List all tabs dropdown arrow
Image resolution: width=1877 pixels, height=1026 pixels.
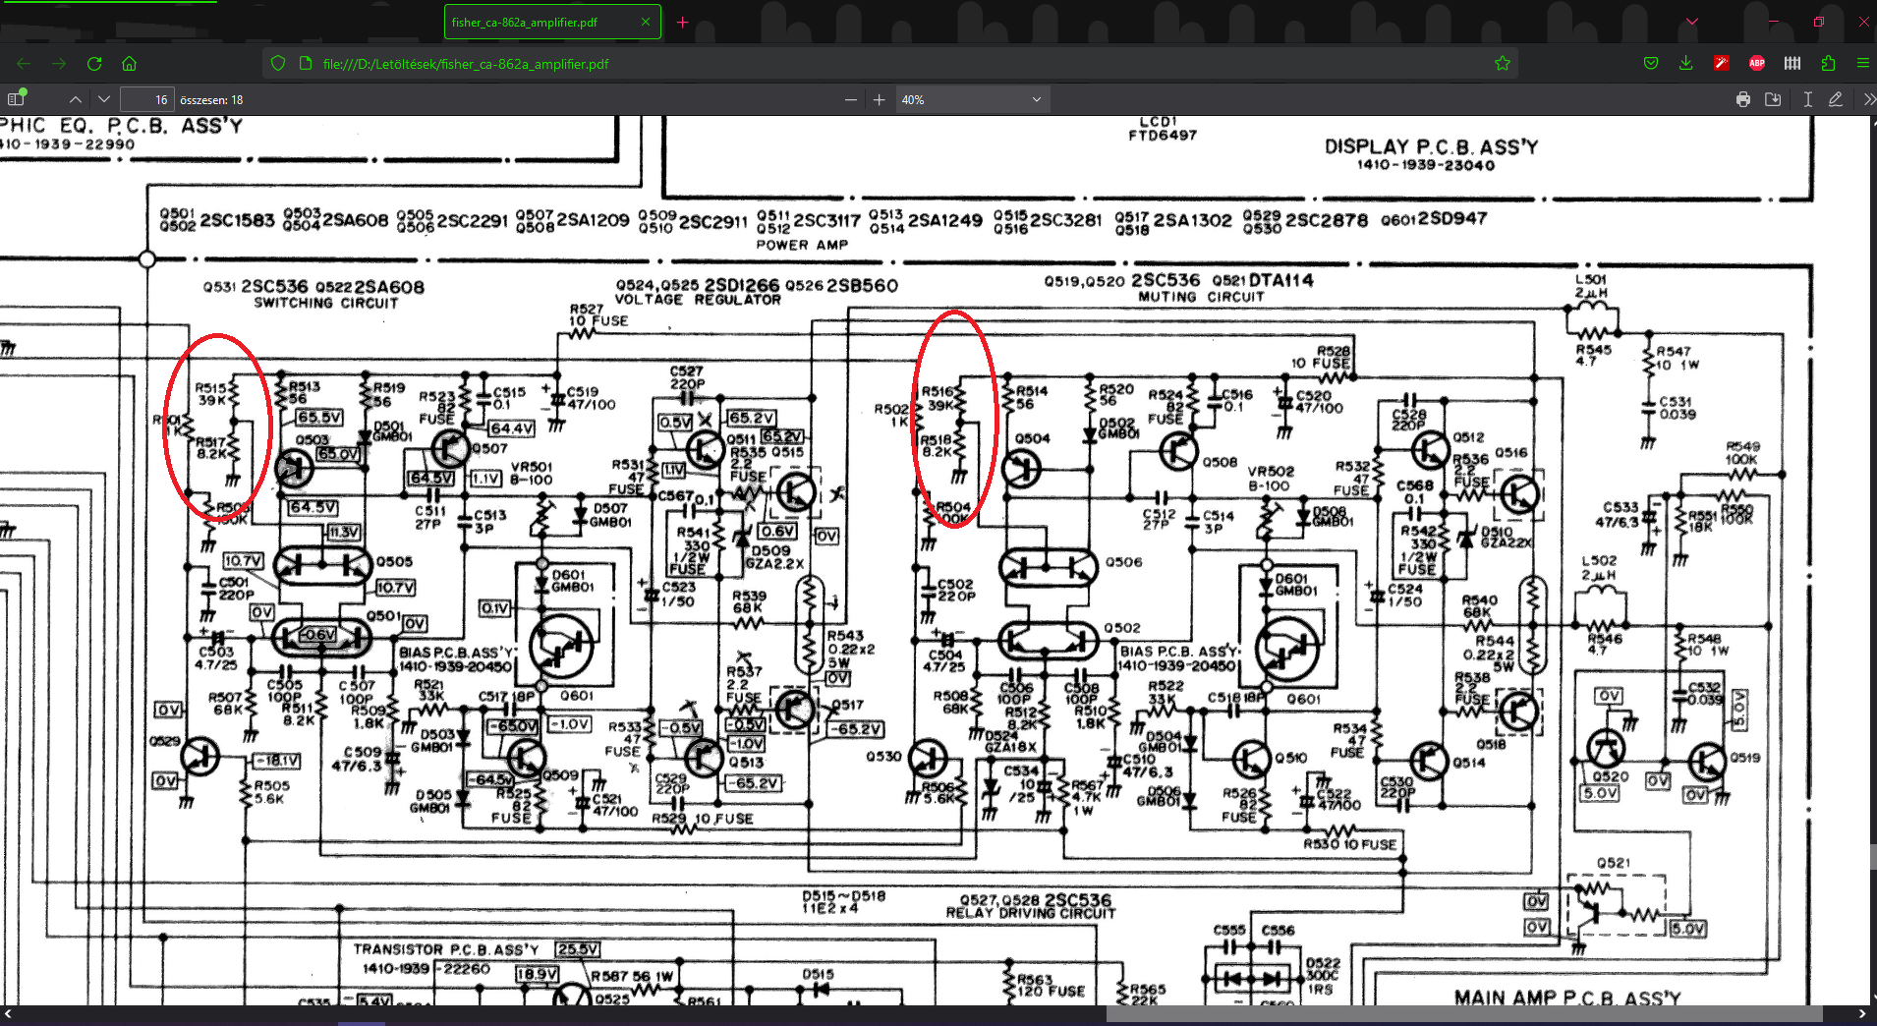pyautogui.click(x=1692, y=22)
